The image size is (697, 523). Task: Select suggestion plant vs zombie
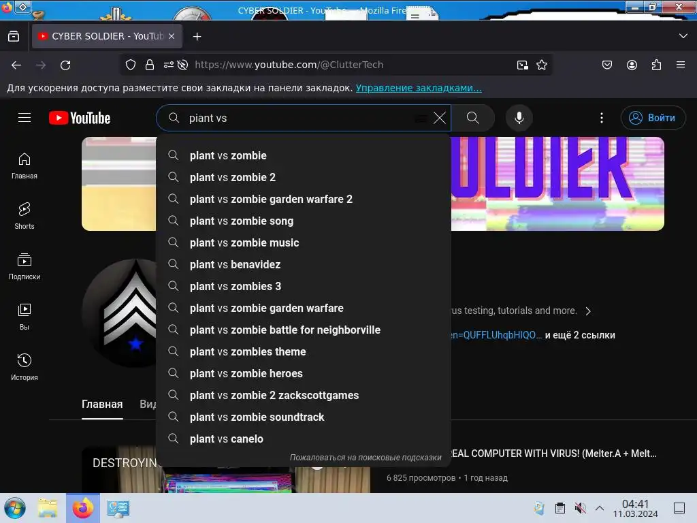(304, 156)
